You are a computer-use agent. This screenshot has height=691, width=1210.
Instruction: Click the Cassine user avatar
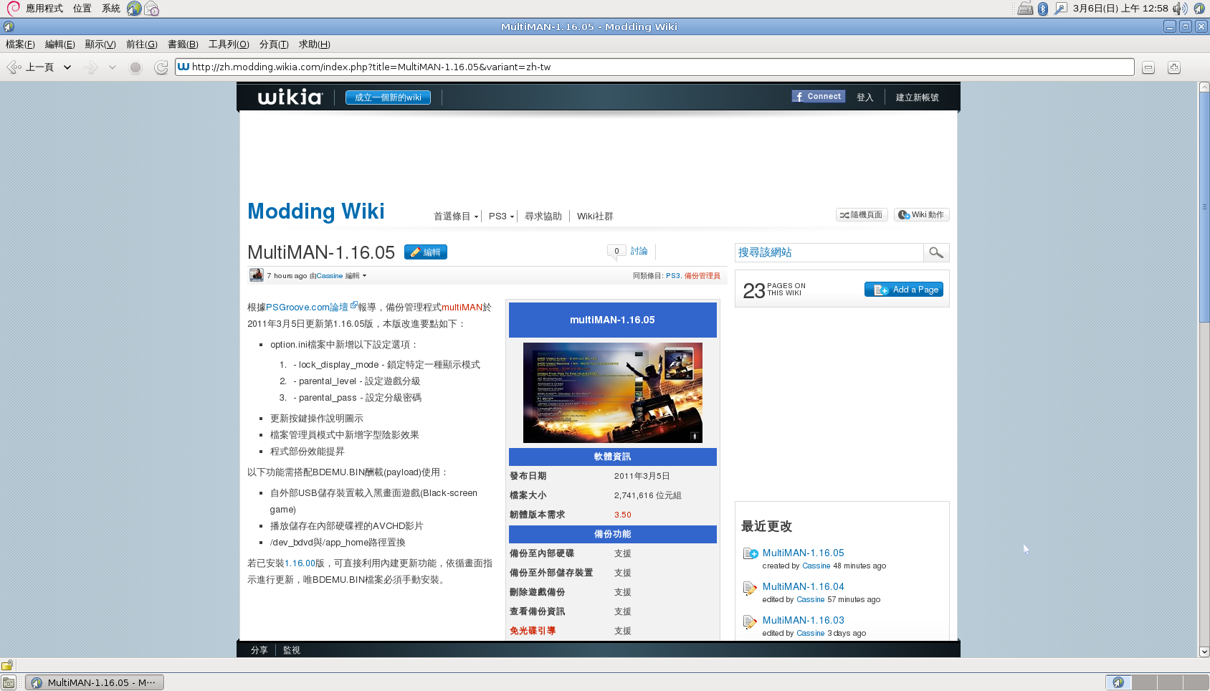point(256,275)
